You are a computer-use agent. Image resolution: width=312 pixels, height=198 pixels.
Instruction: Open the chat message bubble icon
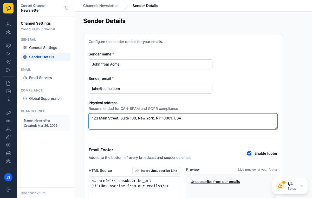[8, 46]
